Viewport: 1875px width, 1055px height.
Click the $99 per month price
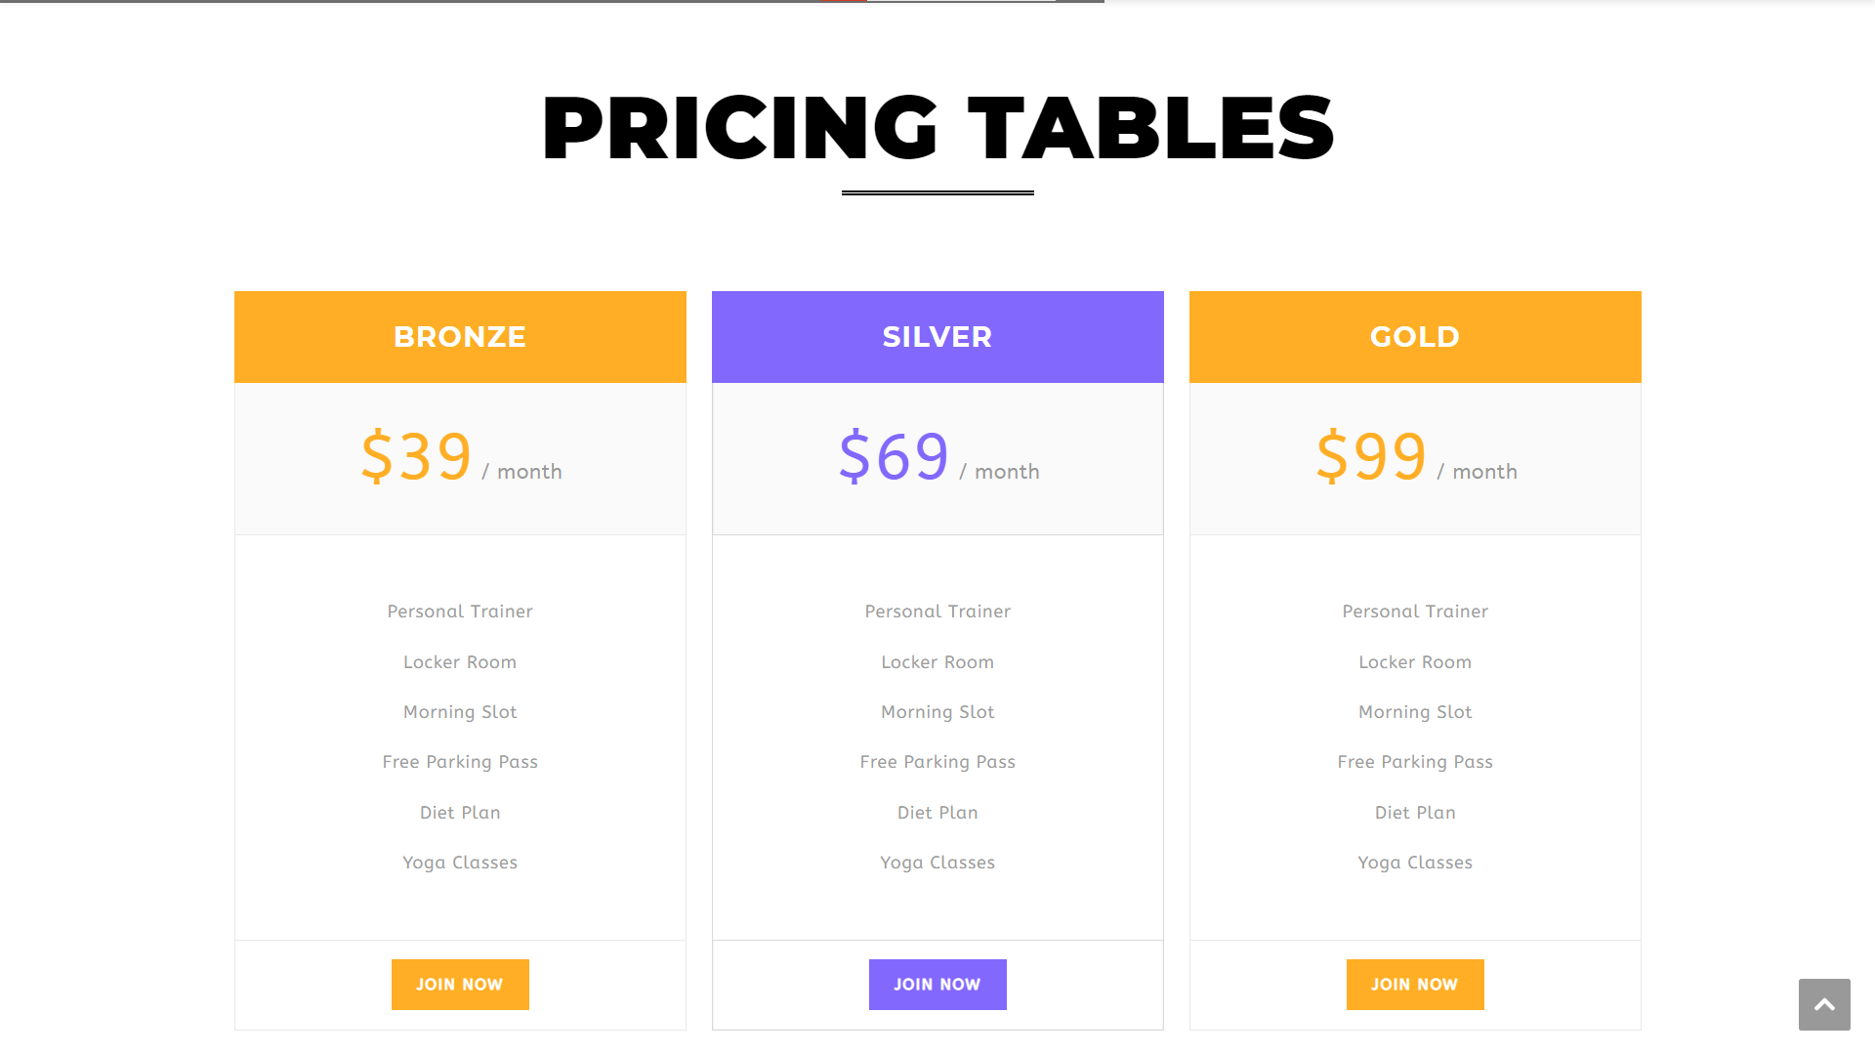1416,457
